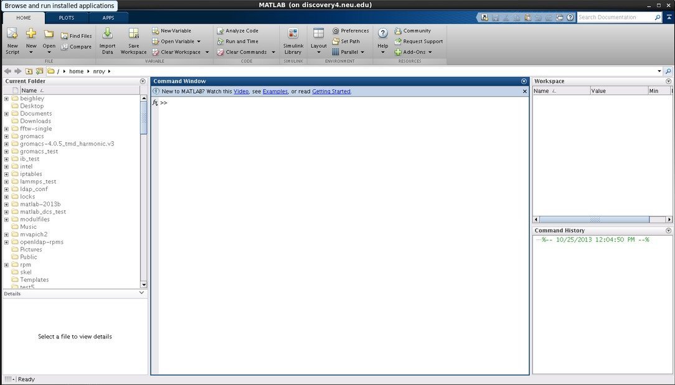
Task: Switch to the HOME tab
Action: click(x=24, y=17)
